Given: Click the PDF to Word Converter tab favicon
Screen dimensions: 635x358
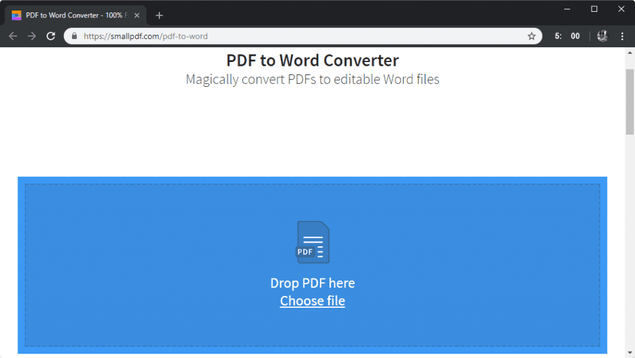Looking at the screenshot, I should pos(16,14).
